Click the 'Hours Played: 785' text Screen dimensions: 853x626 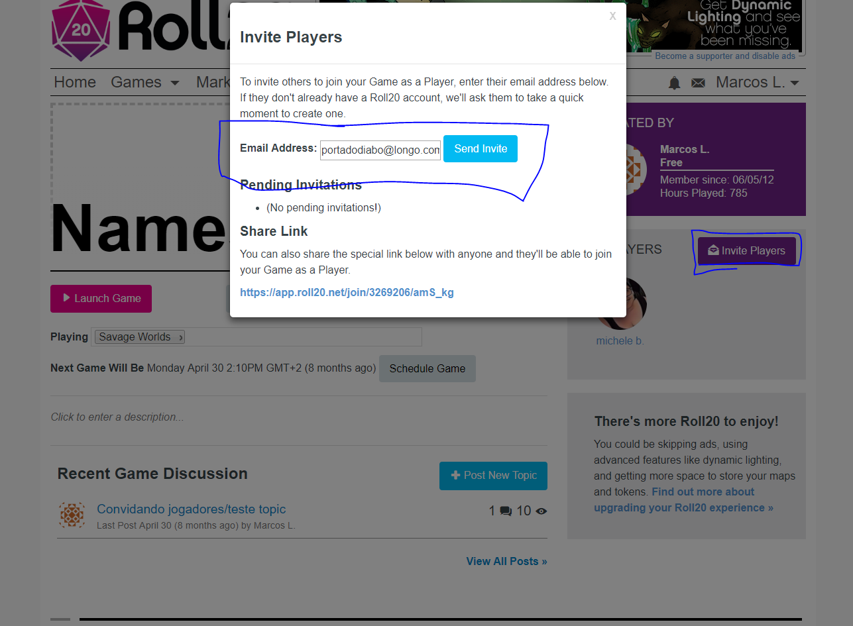pyautogui.click(x=704, y=193)
